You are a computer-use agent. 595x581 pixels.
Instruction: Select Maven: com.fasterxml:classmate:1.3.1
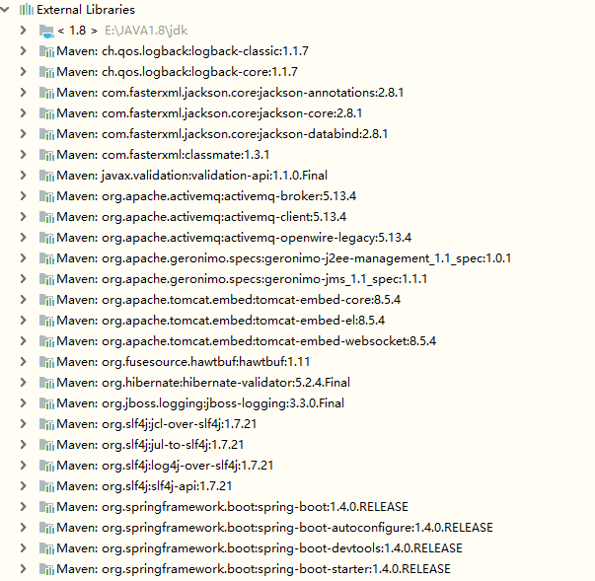[163, 155]
